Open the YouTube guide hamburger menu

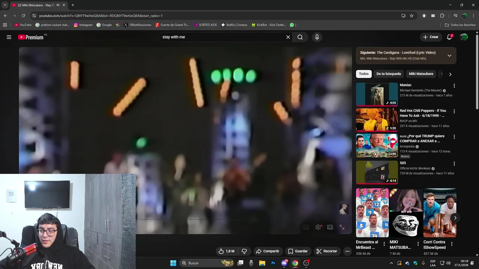tap(9, 37)
